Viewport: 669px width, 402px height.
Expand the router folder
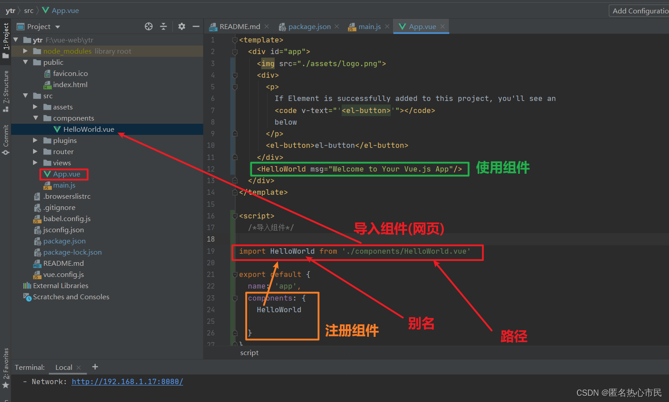pyautogui.click(x=35, y=152)
